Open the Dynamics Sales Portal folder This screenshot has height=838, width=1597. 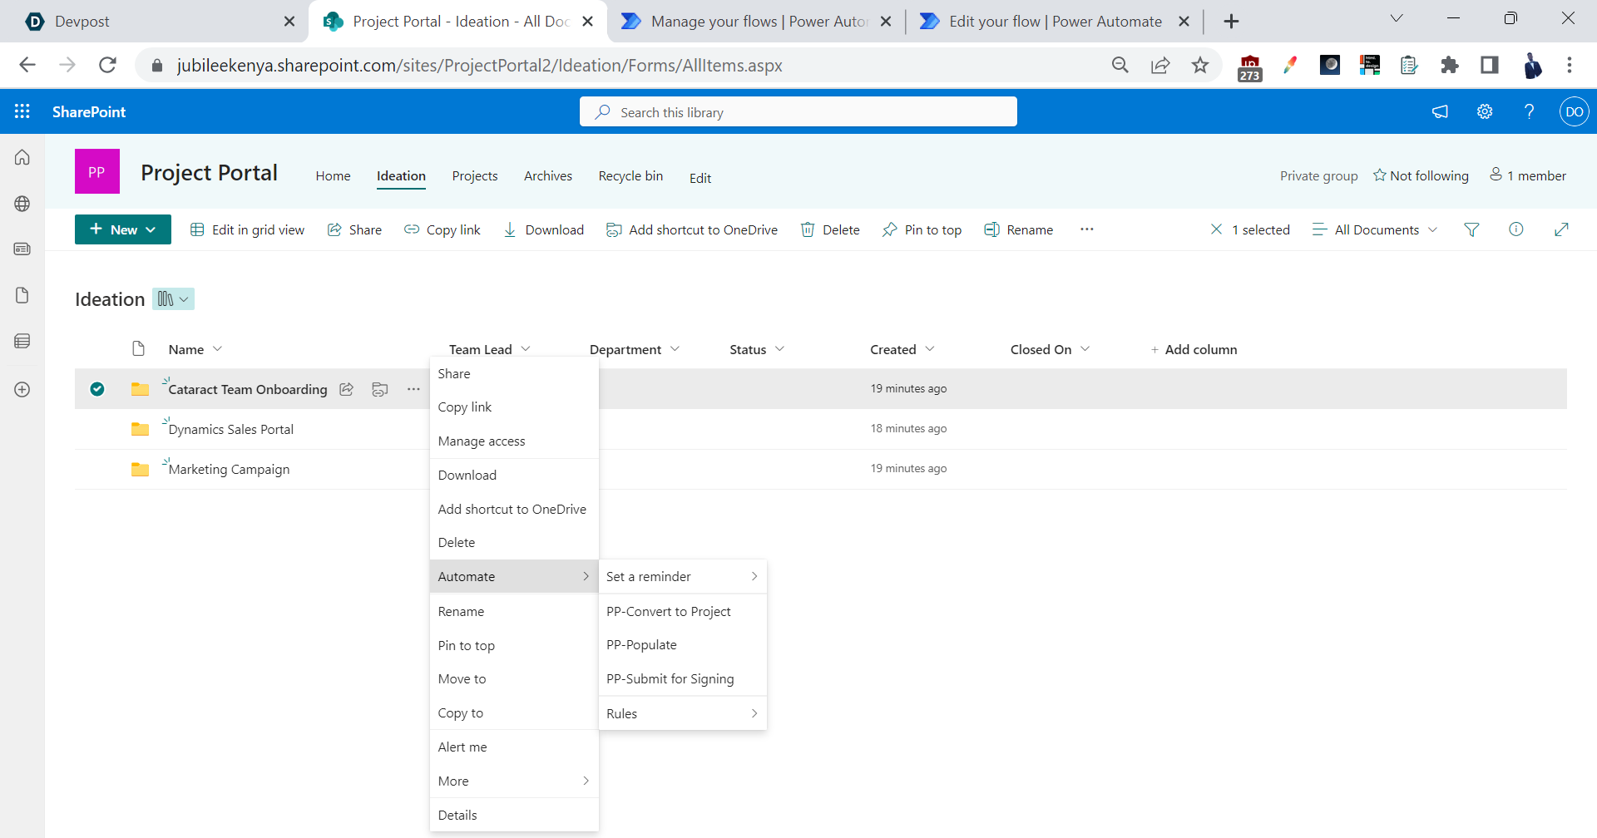tap(230, 429)
